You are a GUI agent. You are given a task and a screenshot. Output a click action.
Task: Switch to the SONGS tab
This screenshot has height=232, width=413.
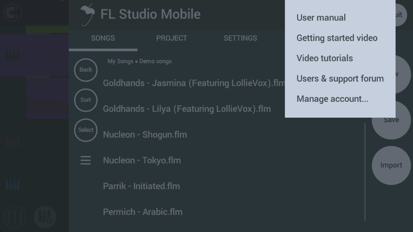click(103, 38)
